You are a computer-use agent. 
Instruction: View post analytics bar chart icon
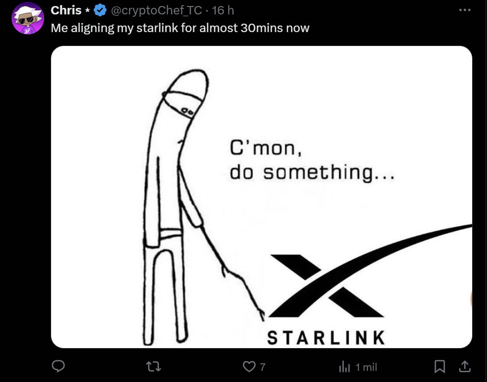click(344, 367)
